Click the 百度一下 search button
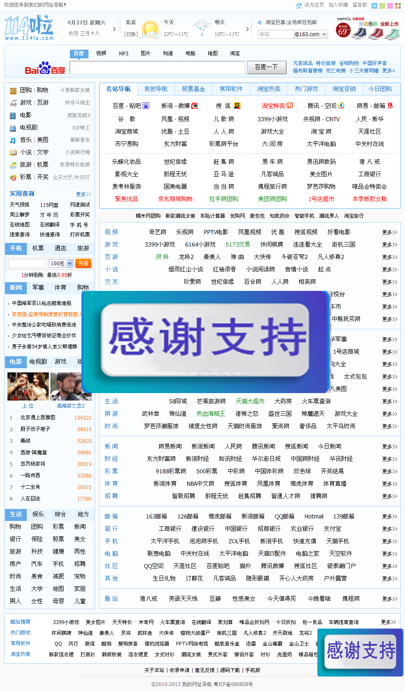The image size is (405, 691). [266, 67]
